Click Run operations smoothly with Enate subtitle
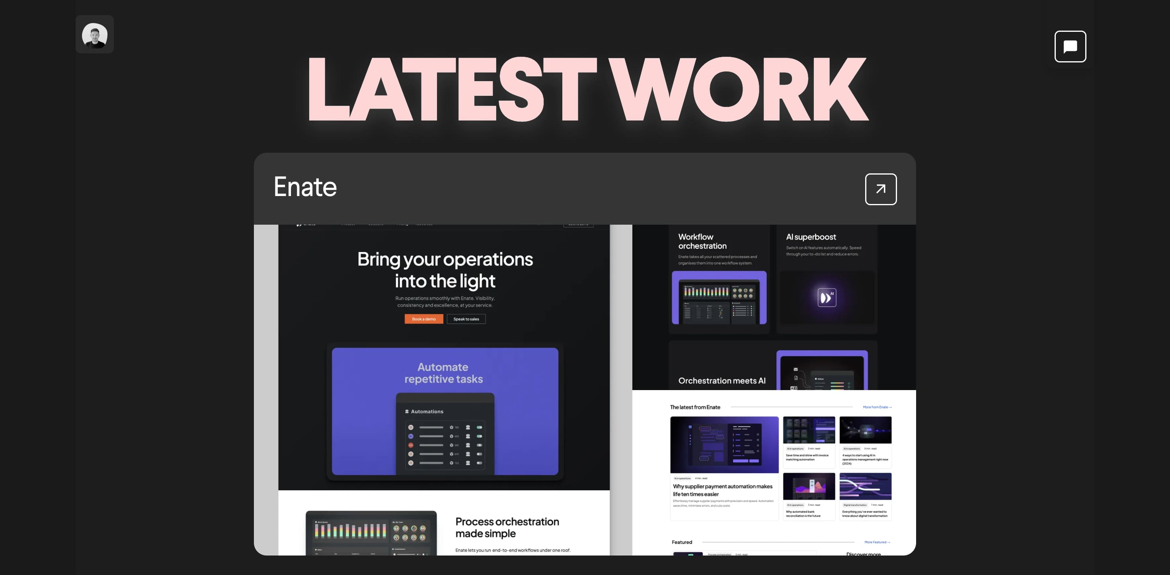 [x=445, y=302]
